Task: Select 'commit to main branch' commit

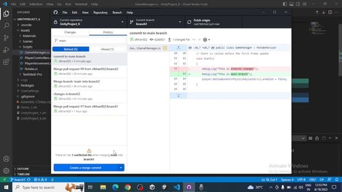Action: tap(89, 59)
